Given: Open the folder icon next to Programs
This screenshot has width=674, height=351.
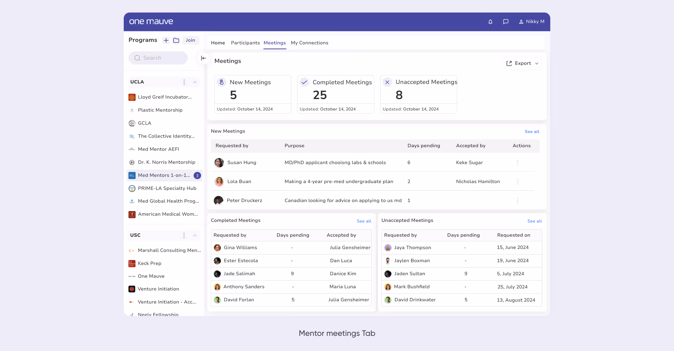Looking at the screenshot, I should 176,40.
